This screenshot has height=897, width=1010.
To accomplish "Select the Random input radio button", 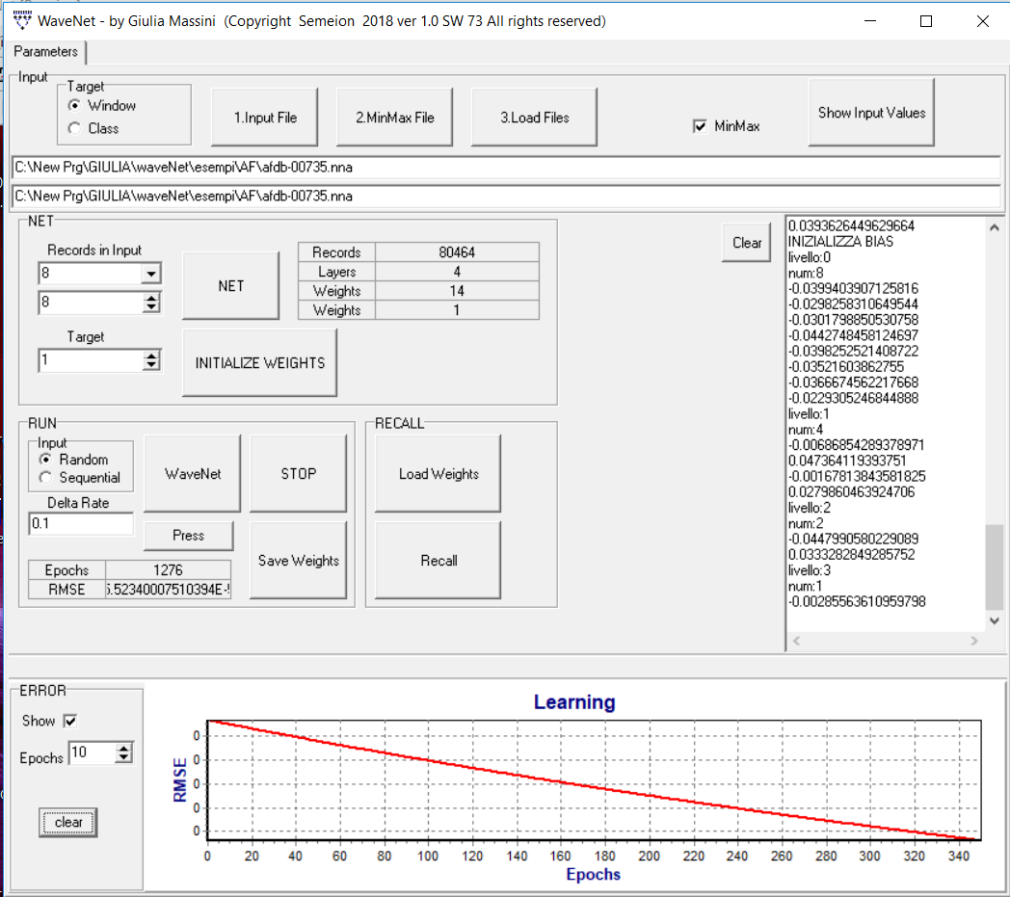I will tap(45, 460).
